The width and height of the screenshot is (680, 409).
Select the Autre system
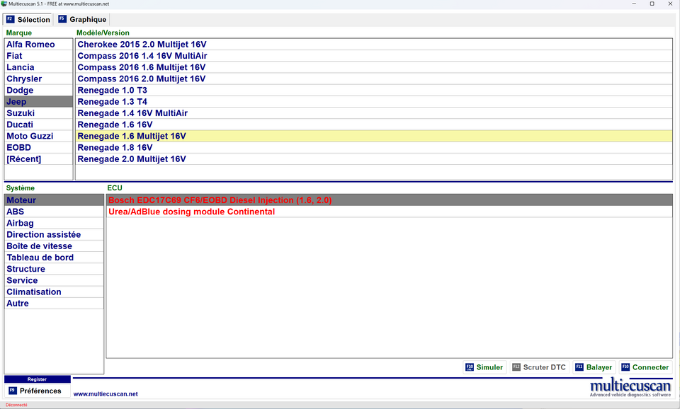click(55, 304)
